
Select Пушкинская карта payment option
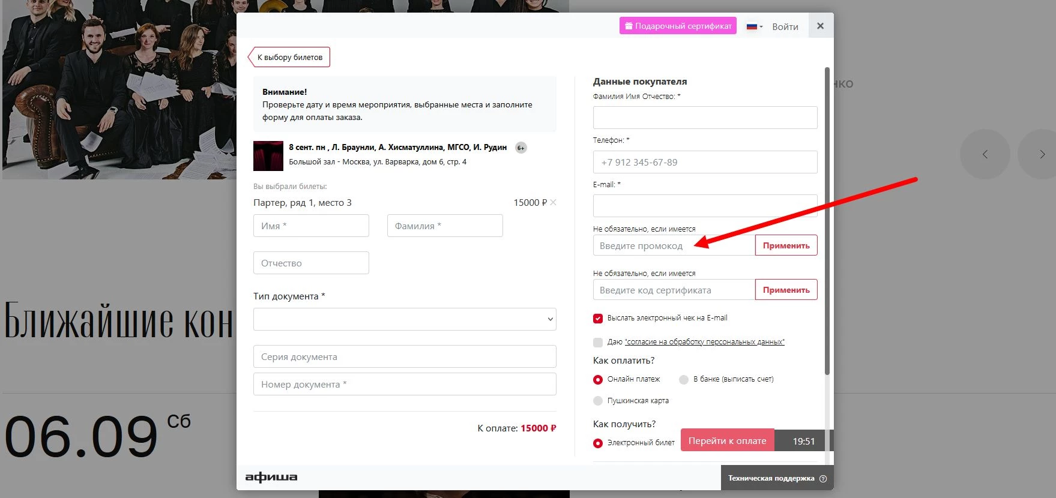click(598, 401)
